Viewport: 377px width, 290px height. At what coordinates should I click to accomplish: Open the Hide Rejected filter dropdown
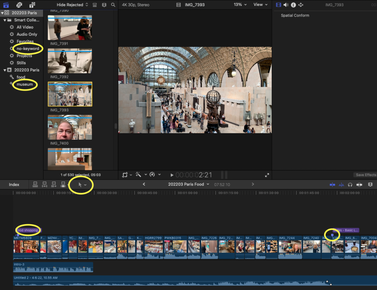click(x=73, y=5)
